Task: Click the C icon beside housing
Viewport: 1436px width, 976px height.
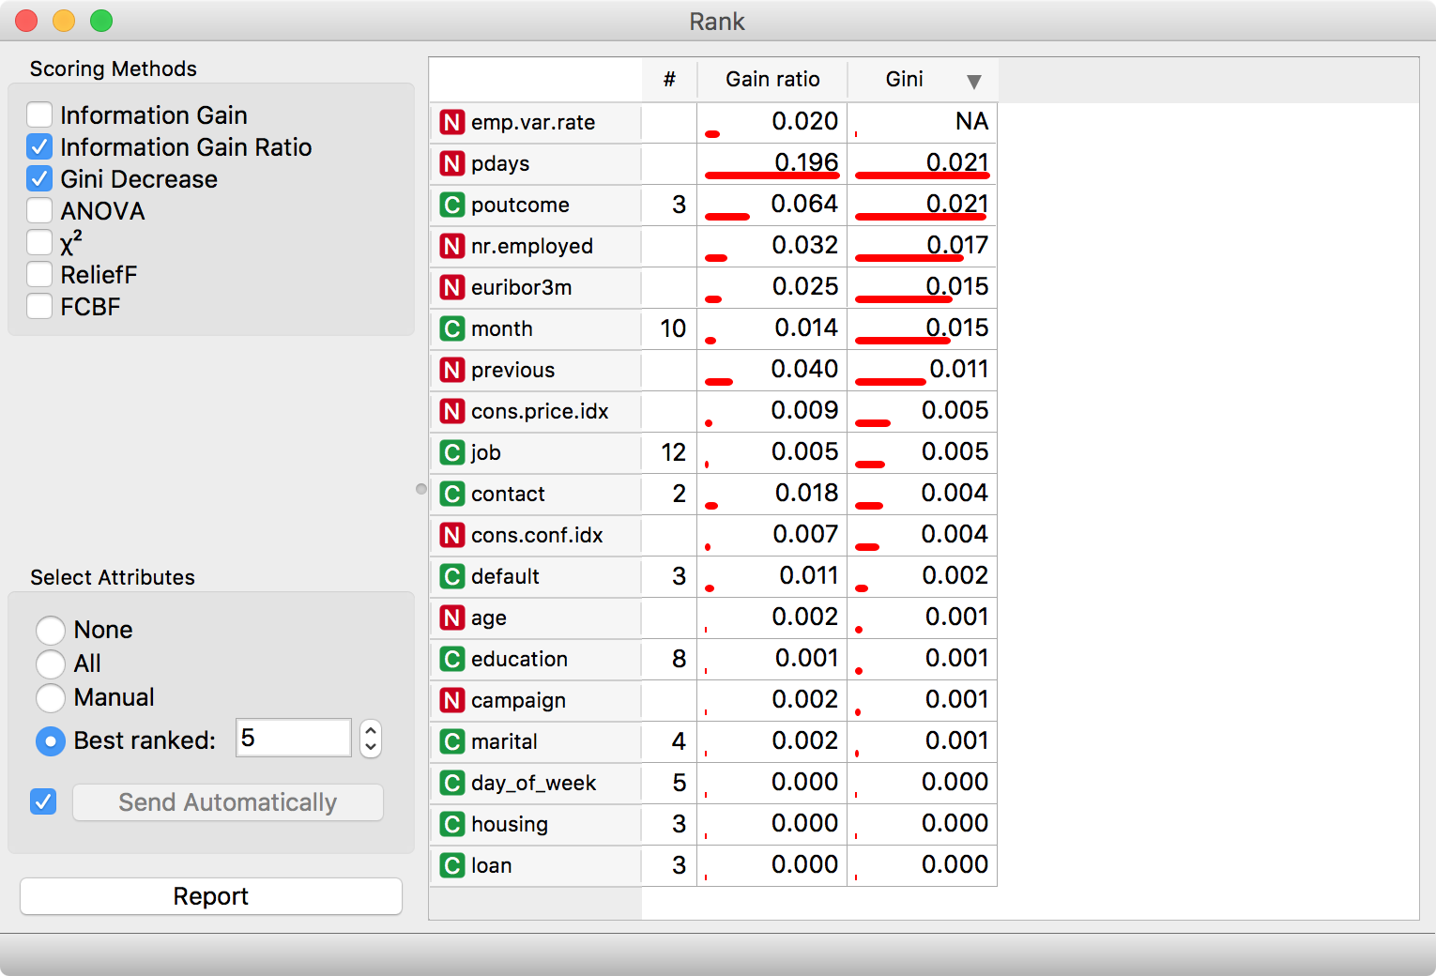Action: (451, 824)
